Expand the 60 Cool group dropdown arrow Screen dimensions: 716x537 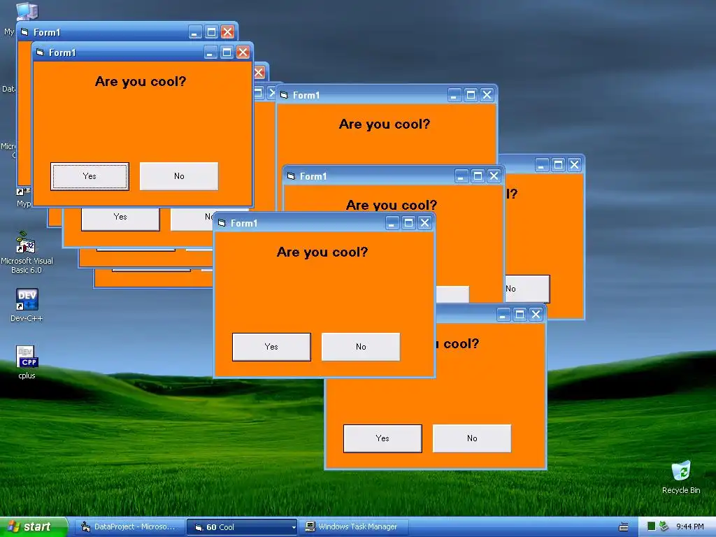pos(294,527)
